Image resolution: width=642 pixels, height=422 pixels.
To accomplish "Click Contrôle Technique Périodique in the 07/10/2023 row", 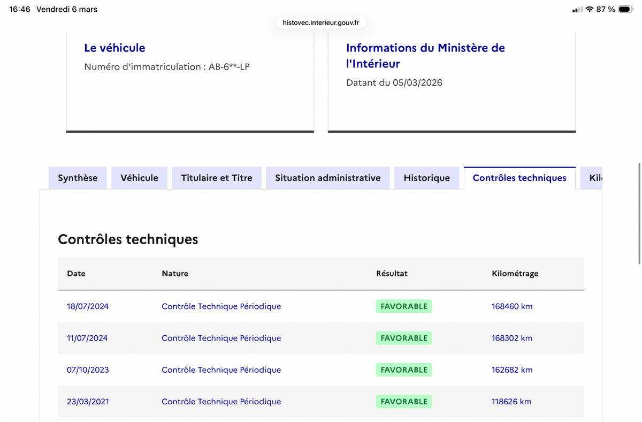I will (221, 370).
